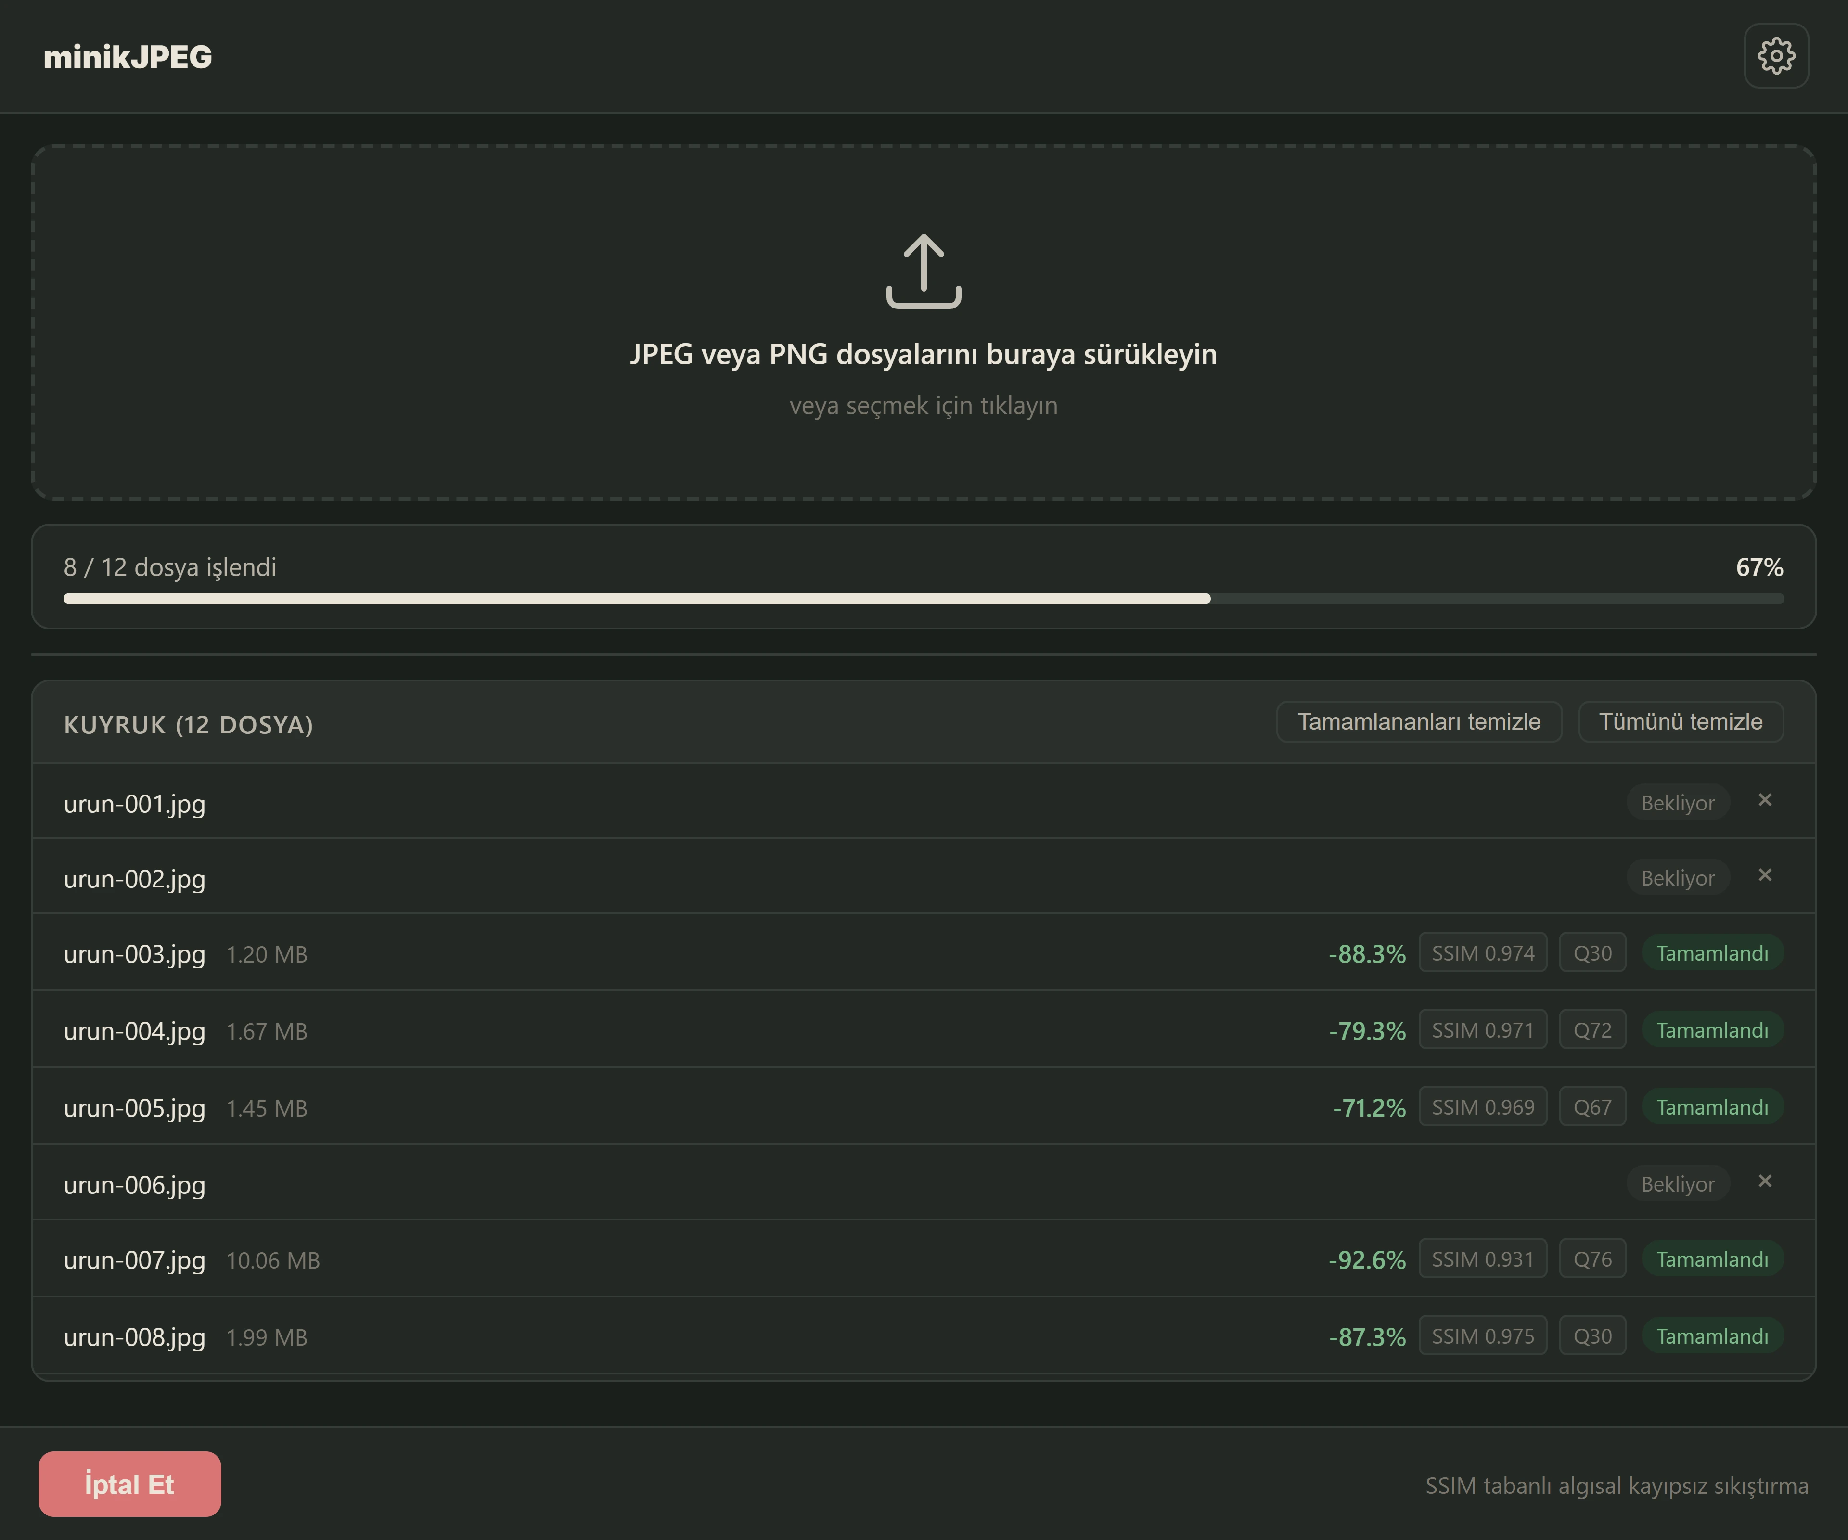Click the SSIM 0.975 badge
Image resolution: width=1848 pixels, height=1540 pixels.
coord(1483,1336)
